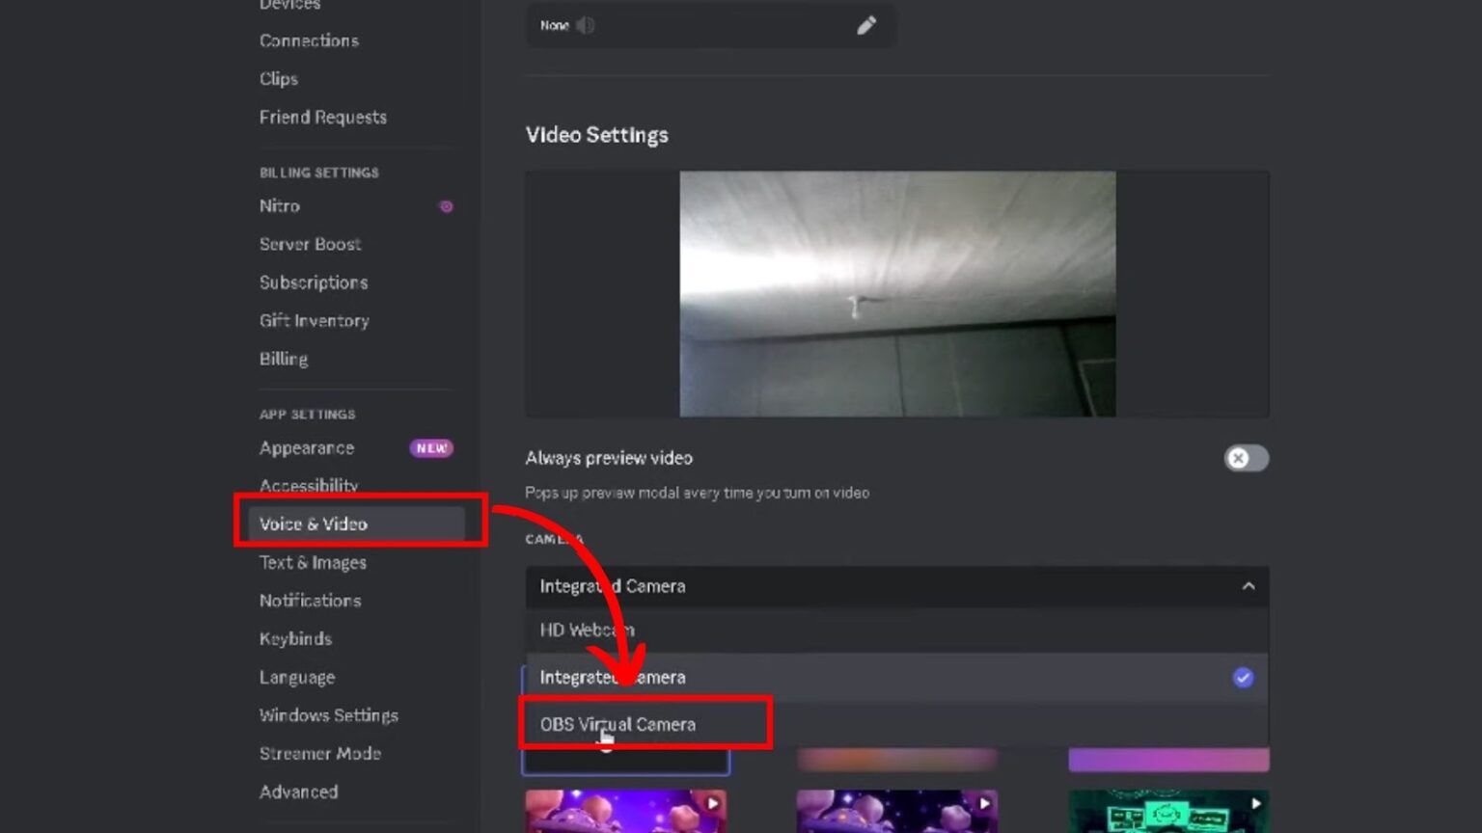Click the pink Nitro gem icon
Viewport: 1482px width, 833px height.
(445, 206)
